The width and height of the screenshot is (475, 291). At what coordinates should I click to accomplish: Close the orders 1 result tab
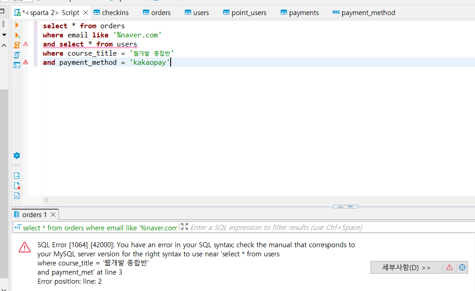point(53,215)
